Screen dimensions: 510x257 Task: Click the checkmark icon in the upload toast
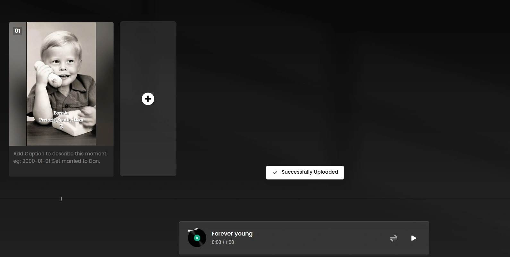click(275, 172)
